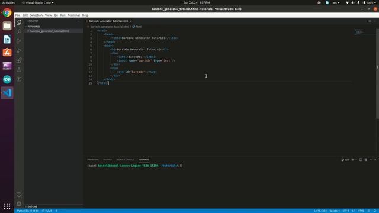Open the View menu

click(49, 15)
